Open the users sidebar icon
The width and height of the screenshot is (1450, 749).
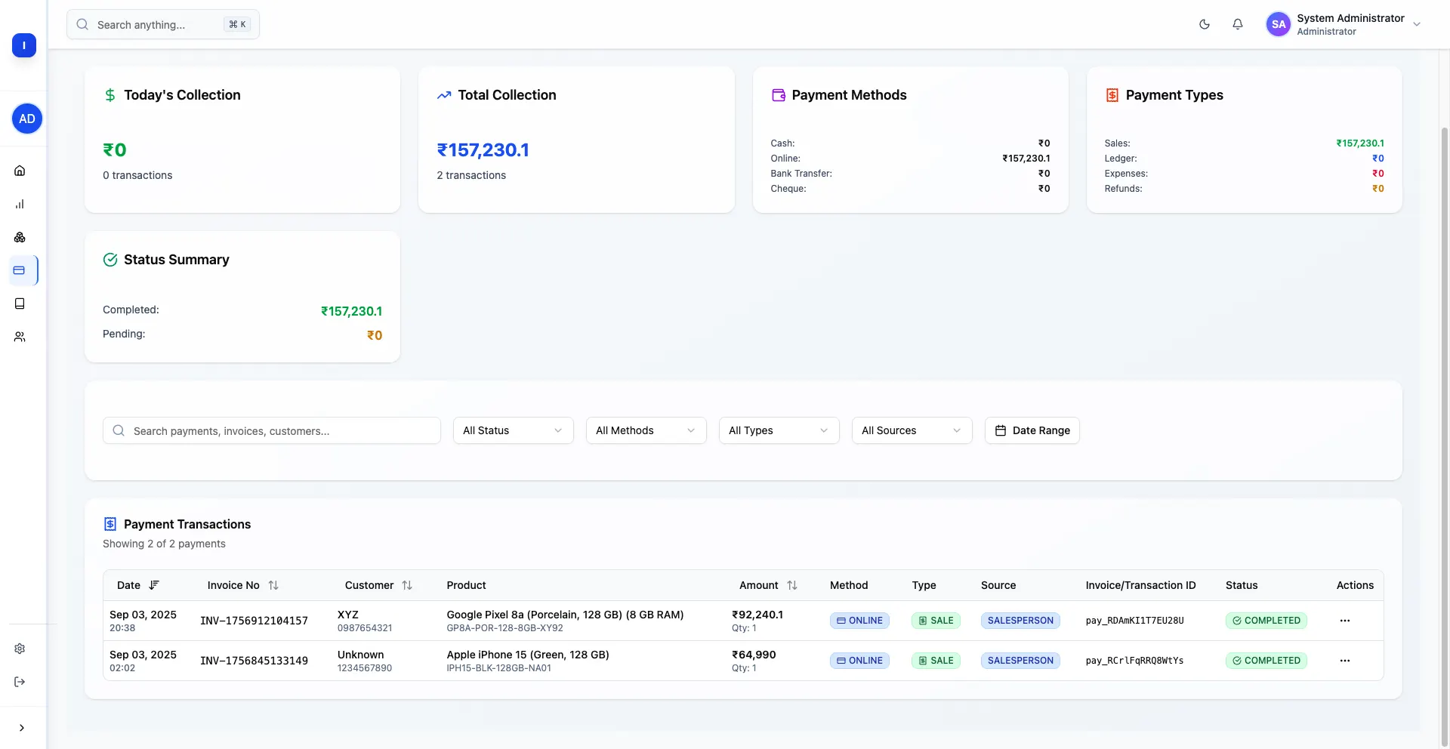pyautogui.click(x=20, y=337)
